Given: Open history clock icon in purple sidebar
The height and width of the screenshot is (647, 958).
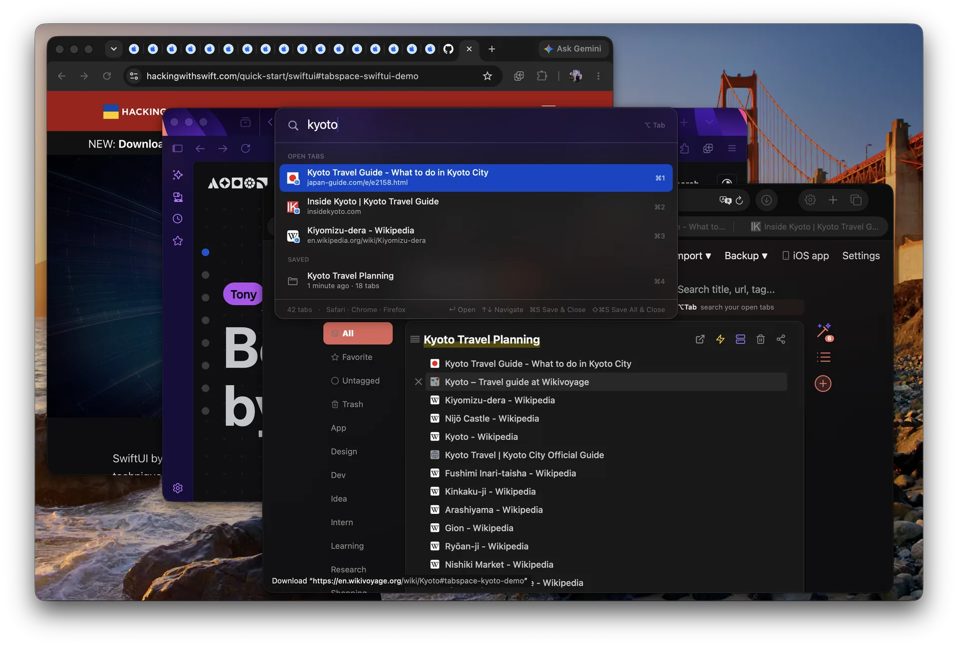Looking at the screenshot, I should [178, 219].
